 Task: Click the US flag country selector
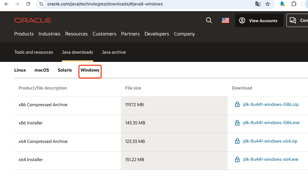coord(225,20)
